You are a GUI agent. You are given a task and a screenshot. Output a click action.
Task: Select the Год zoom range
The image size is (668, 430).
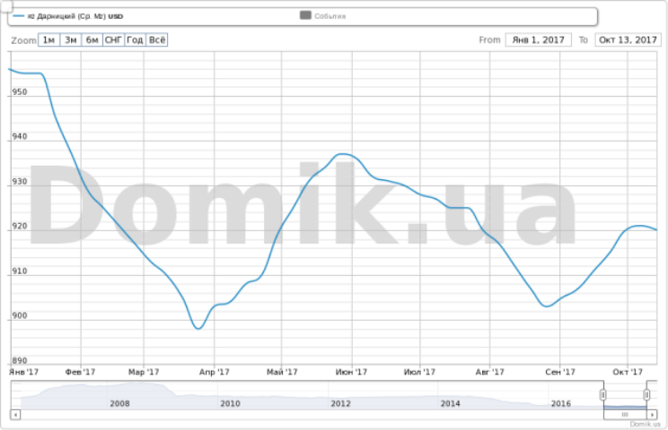click(135, 40)
